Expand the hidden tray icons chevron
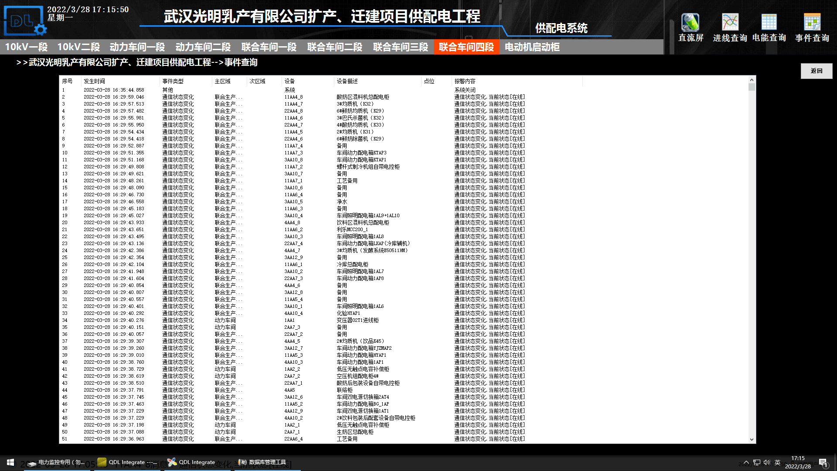Screen dimensions: 837x471 click(x=746, y=462)
